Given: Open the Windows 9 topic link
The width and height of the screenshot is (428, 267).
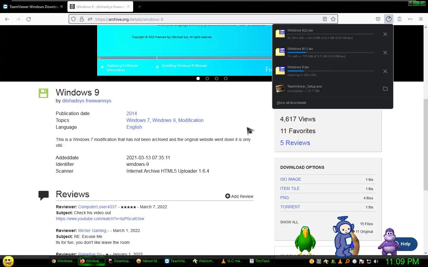Looking at the screenshot, I should pos(164,120).
